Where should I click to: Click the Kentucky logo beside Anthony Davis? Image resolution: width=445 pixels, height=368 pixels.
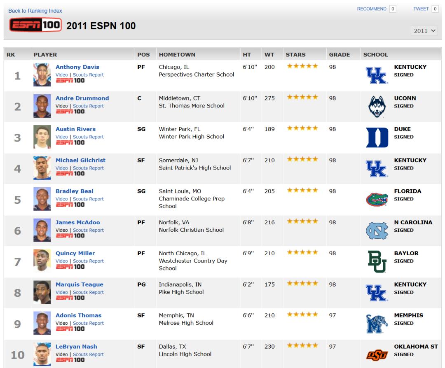377,75
